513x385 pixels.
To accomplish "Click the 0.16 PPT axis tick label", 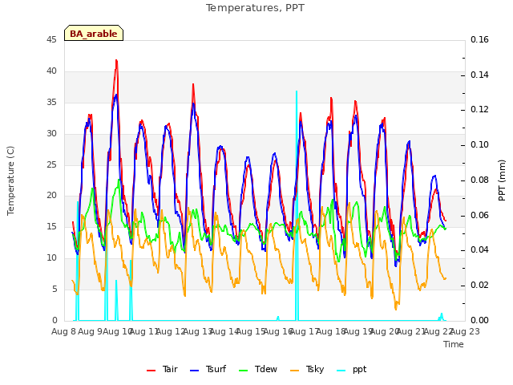I will click(479, 40).
